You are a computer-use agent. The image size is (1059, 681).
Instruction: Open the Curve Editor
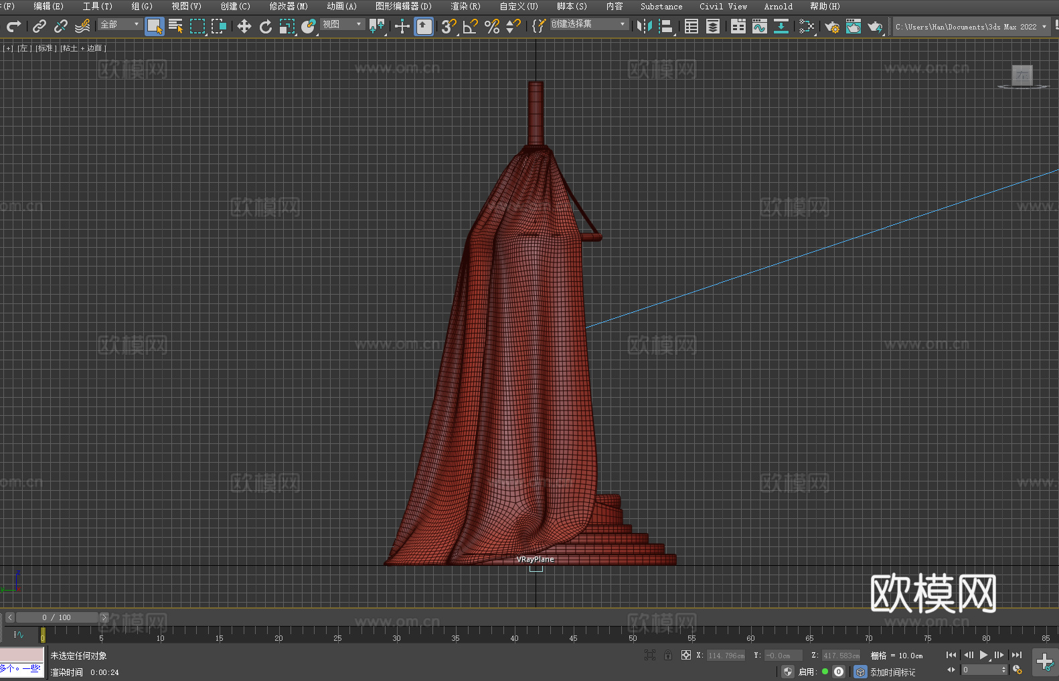click(759, 26)
